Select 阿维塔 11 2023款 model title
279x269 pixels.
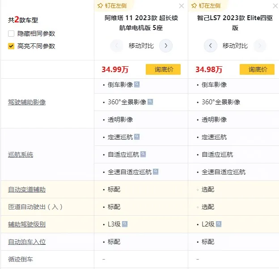[x=141, y=23]
